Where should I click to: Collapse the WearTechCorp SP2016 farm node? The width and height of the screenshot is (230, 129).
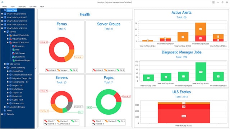point(2,28)
